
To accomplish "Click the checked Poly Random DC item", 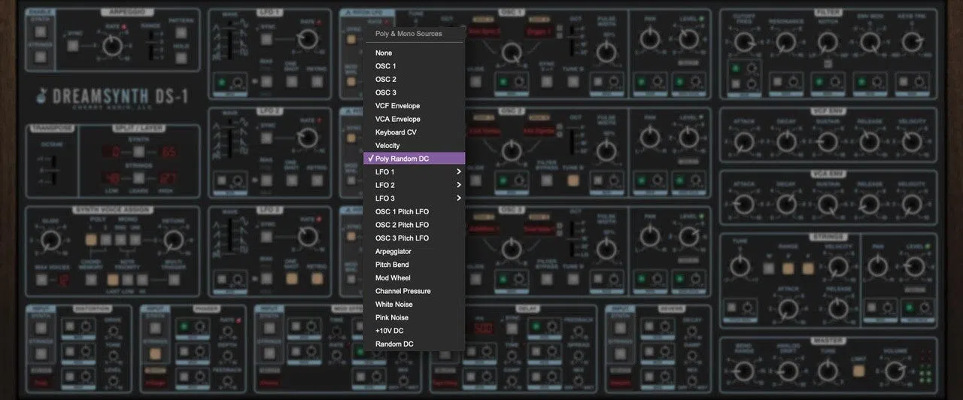I will [414, 159].
